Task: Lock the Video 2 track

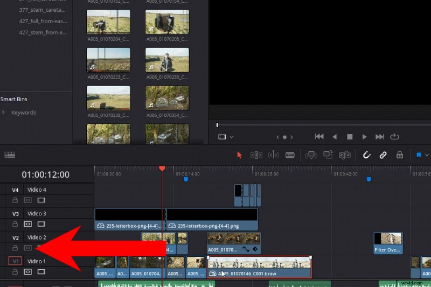Action: [15, 248]
